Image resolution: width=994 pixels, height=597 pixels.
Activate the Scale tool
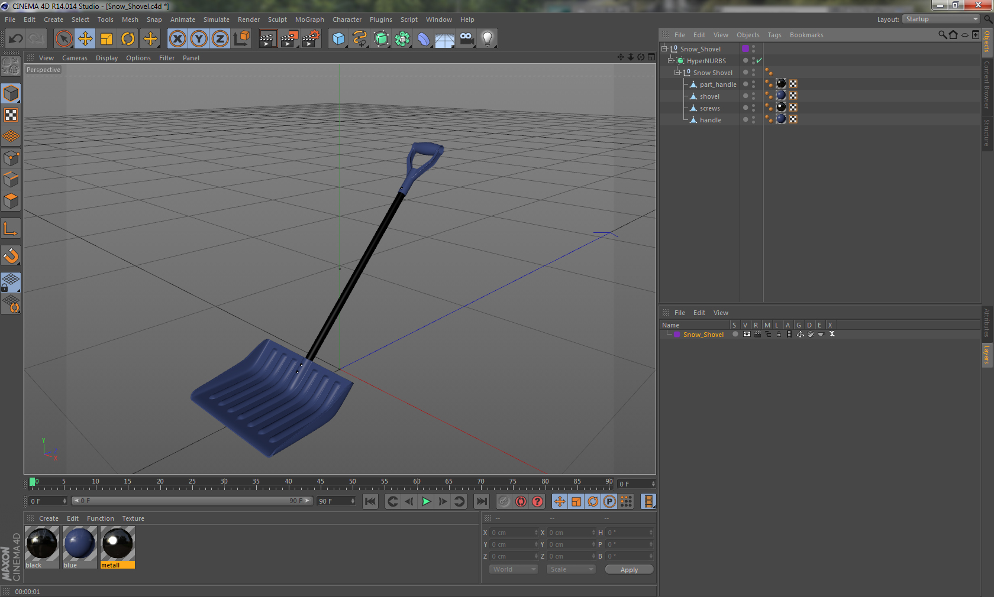106,39
